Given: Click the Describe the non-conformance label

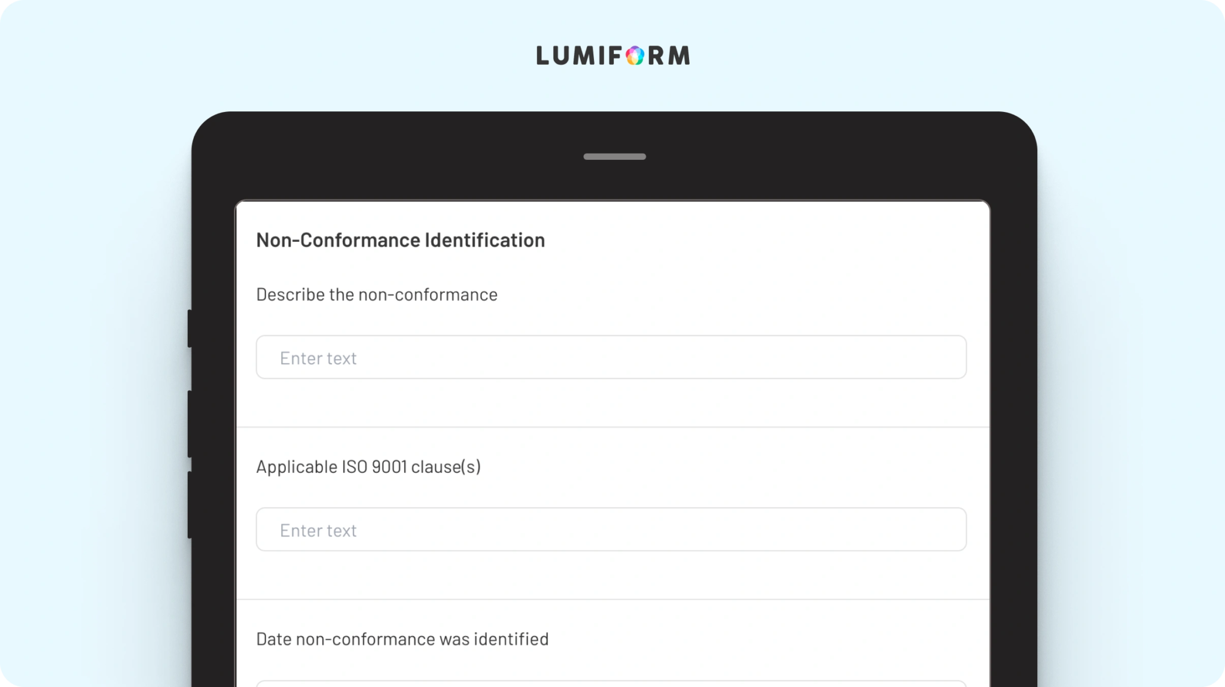Looking at the screenshot, I should (x=377, y=294).
